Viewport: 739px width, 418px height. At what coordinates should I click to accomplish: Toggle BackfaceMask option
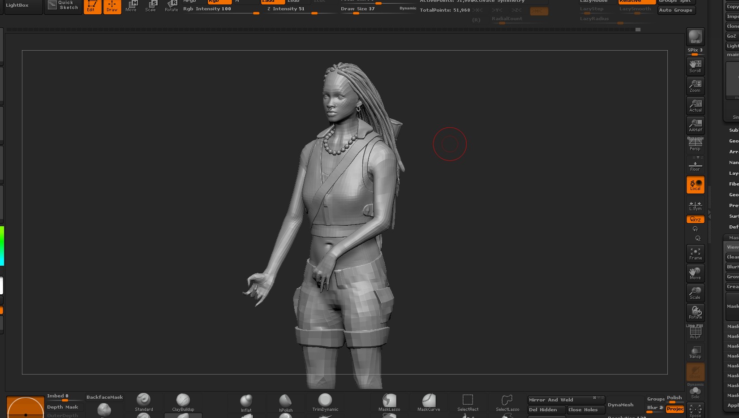pyautogui.click(x=104, y=397)
